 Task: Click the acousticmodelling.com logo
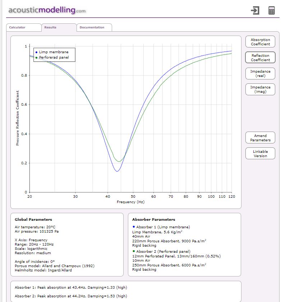(x=47, y=10)
